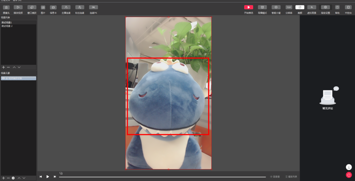Image resolution: width=355 pixels, height=181 pixels.
Task: Add a new scene with plus icon
Action: click(3, 67)
